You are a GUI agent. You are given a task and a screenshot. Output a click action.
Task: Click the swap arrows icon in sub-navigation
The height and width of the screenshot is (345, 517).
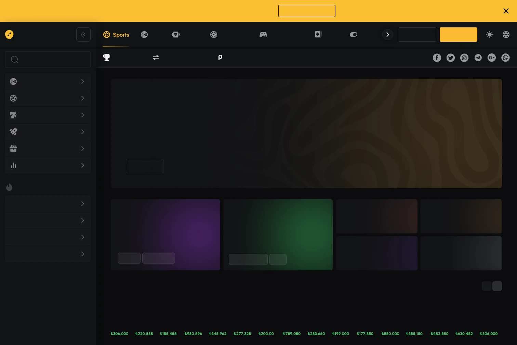click(156, 57)
